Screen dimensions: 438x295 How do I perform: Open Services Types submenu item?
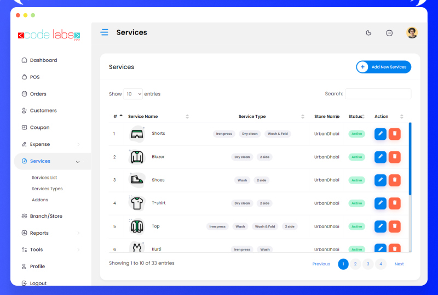pyautogui.click(x=47, y=189)
